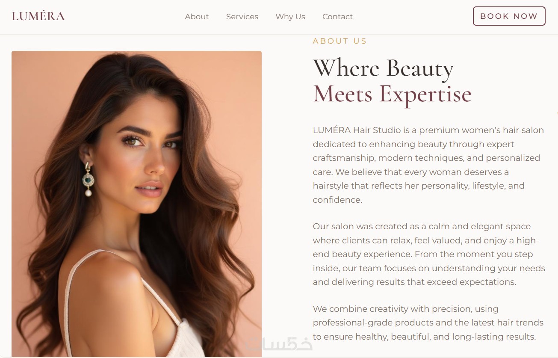This screenshot has width=558, height=358.
Task: Go to the Services menu item
Action: pos(242,17)
